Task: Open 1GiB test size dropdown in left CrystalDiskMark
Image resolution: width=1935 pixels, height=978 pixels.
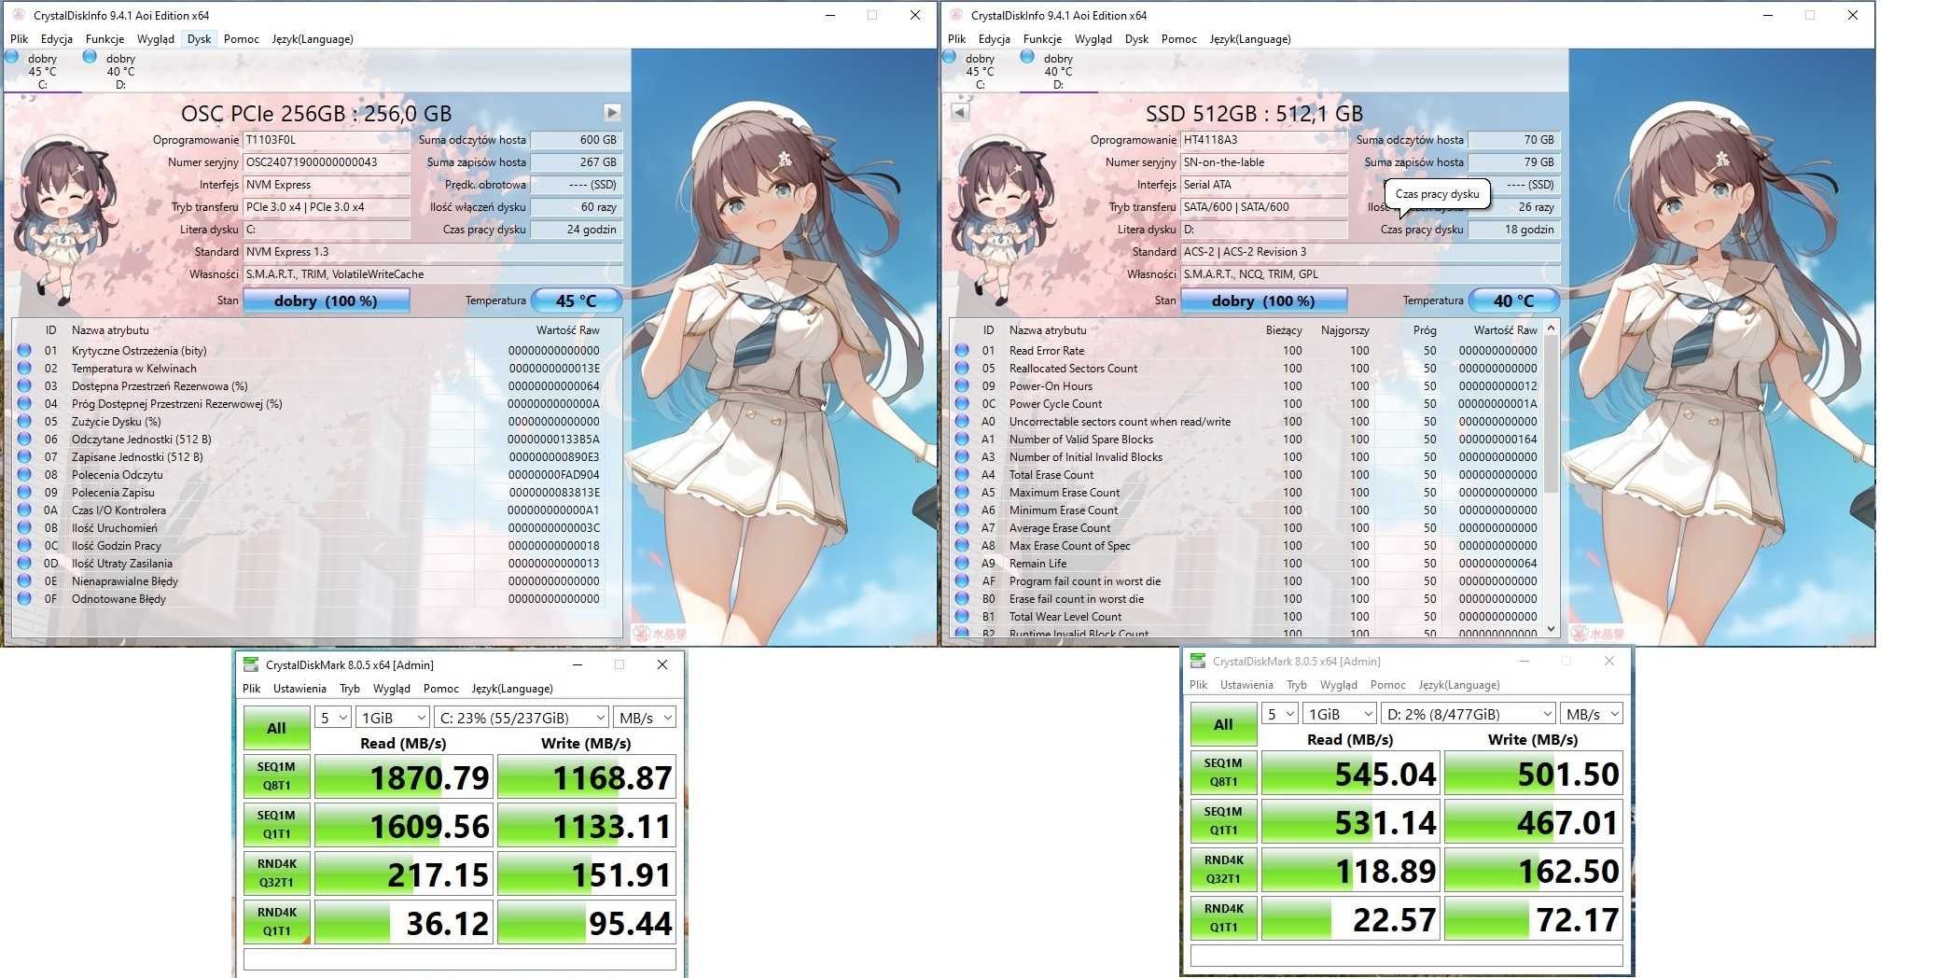Action: (x=393, y=718)
